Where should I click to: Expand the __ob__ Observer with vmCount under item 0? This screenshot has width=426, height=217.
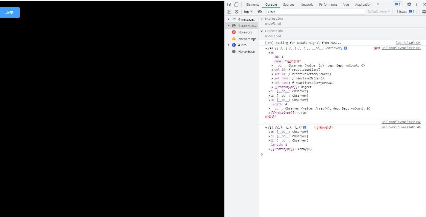[273, 66]
